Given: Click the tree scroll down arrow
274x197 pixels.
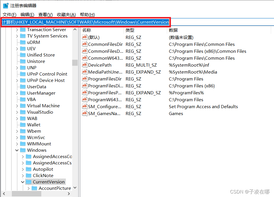Looking at the screenshot, I should click(x=75, y=187).
